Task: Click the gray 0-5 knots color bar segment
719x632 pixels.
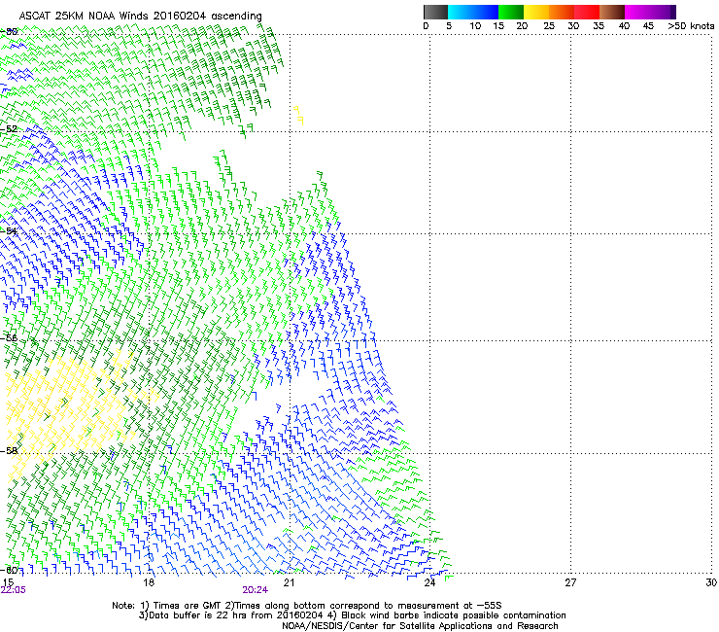Action: (435, 12)
